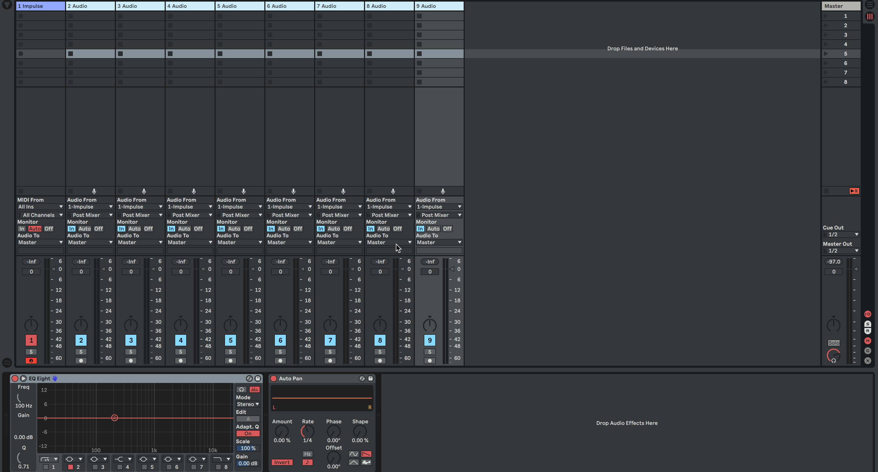The height and width of the screenshot is (472, 878).
Task: Open Cue Out 1/2 dropdown
Action: 841,235
